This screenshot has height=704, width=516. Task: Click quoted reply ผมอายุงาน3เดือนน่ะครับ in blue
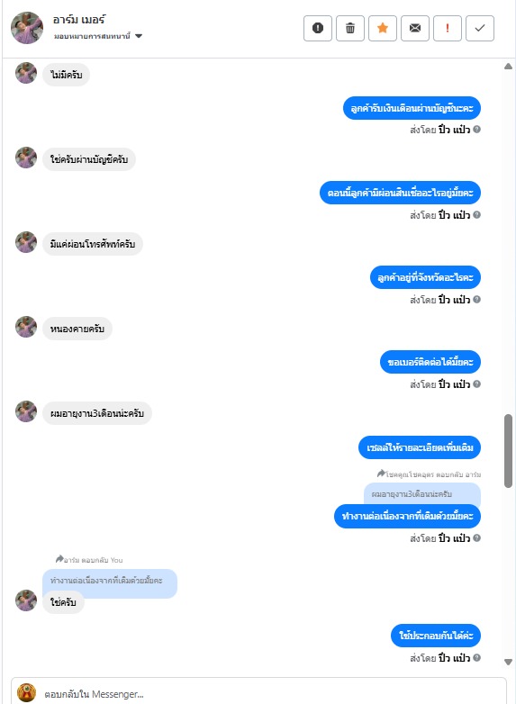point(422,494)
